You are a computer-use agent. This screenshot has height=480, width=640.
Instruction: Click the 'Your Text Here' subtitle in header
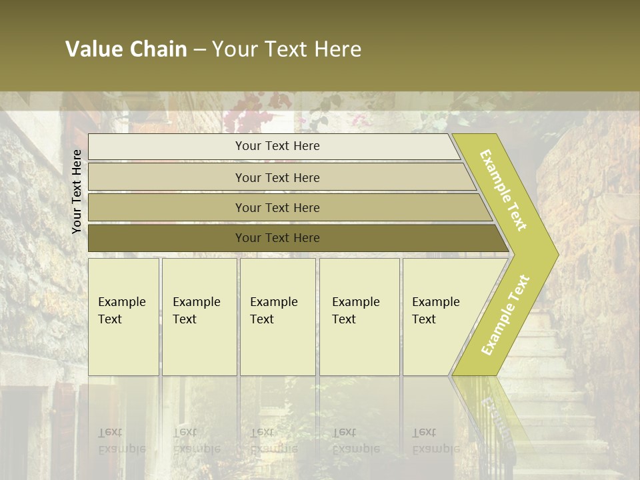click(x=287, y=49)
